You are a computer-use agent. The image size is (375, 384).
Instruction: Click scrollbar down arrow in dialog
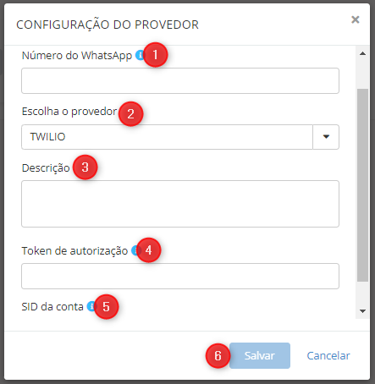[x=362, y=311]
